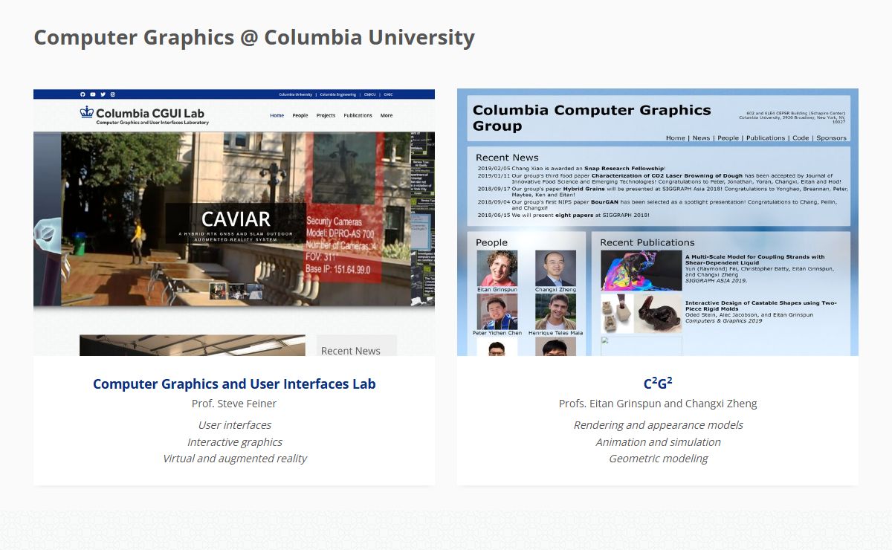Select Home in CGUI Lab preview navigation
This screenshot has width=892, height=550.
pyautogui.click(x=277, y=115)
